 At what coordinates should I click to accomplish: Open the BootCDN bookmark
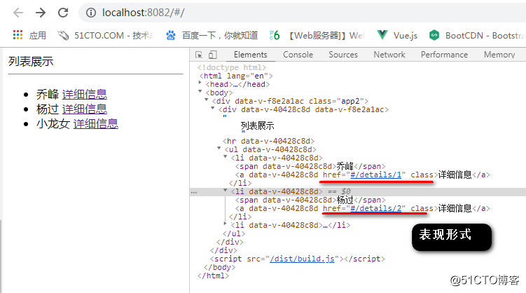(477, 35)
